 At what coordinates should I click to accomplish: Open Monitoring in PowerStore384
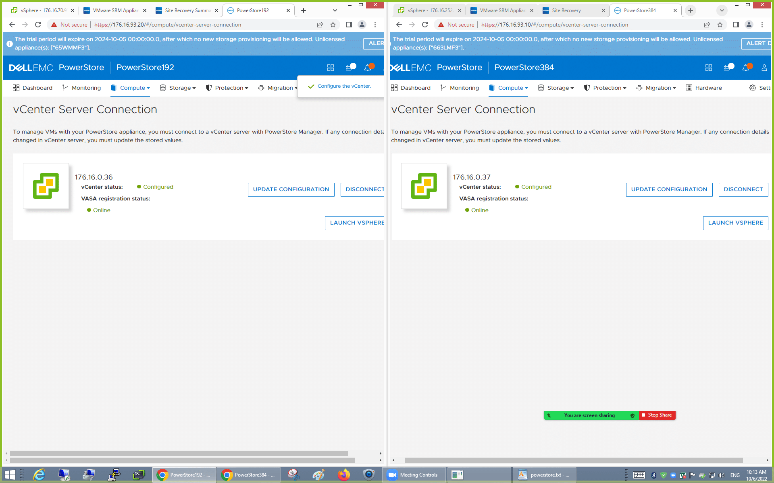(x=460, y=88)
